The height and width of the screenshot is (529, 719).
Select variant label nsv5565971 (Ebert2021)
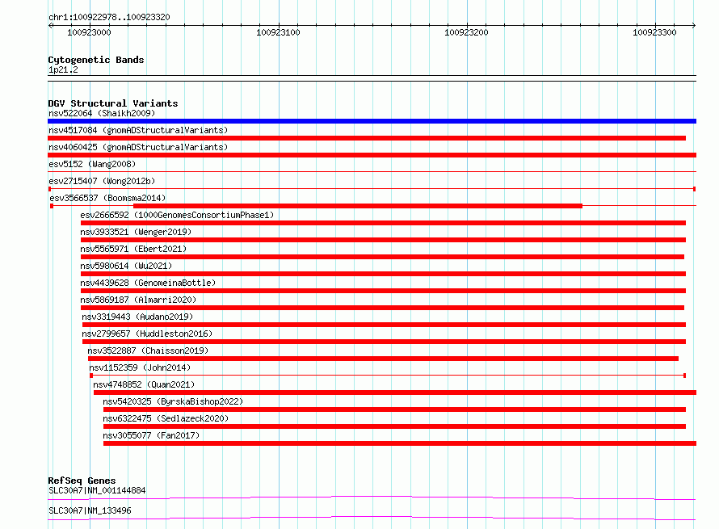pyautogui.click(x=133, y=249)
